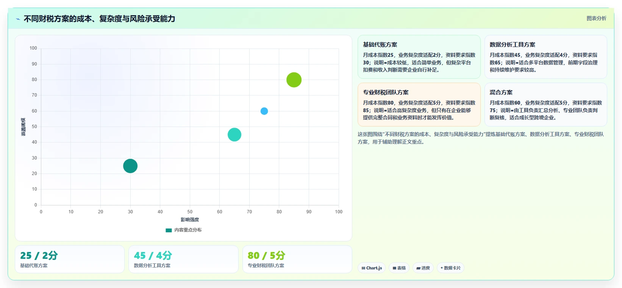622x288 pixels.
Task: Click the 图表分析 label in header
Action: point(596,18)
